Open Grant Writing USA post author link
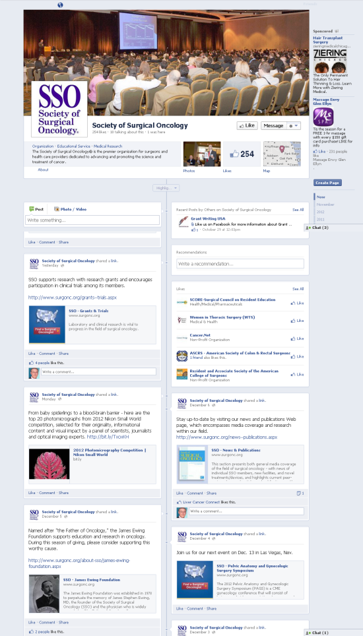The width and height of the screenshot is (363, 636). tap(208, 218)
